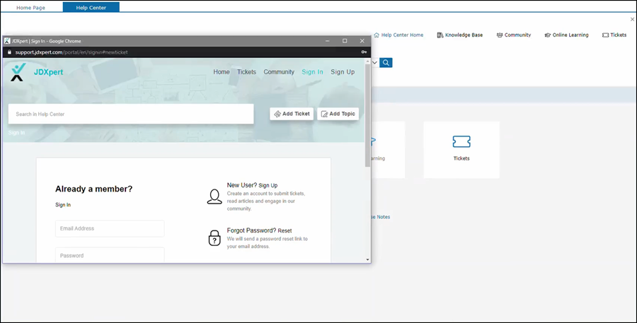Click the Knowledge Base book icon
Image resolution: width=637 pixels, height=323 pixels.
[440, 35]
